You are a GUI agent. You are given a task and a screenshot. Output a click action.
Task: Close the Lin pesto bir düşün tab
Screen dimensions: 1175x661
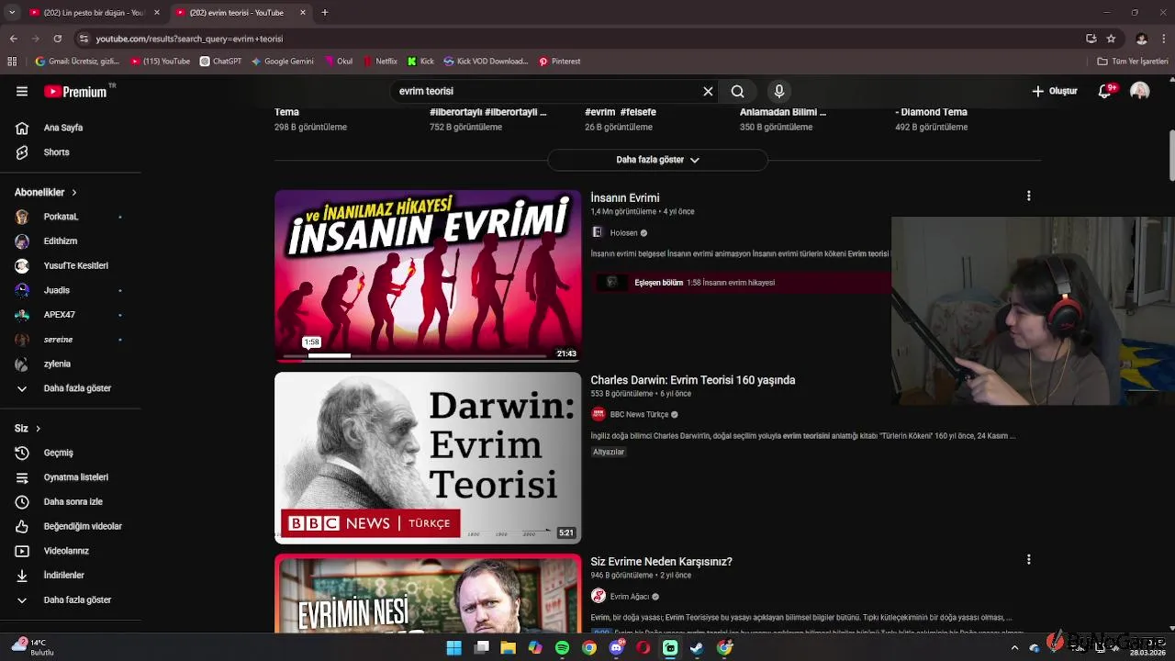pyautogui.click(x=157, y=13)
